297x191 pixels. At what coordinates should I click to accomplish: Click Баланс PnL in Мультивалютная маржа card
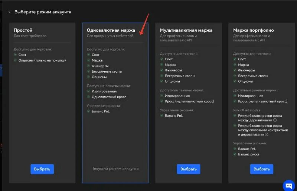coord(174,115)
